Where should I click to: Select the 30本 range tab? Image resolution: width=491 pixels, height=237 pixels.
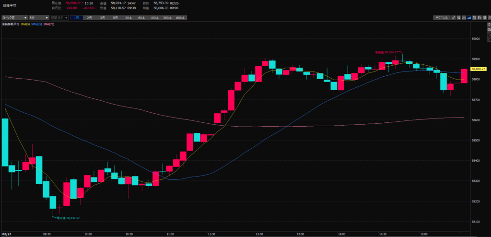(129, 18)
